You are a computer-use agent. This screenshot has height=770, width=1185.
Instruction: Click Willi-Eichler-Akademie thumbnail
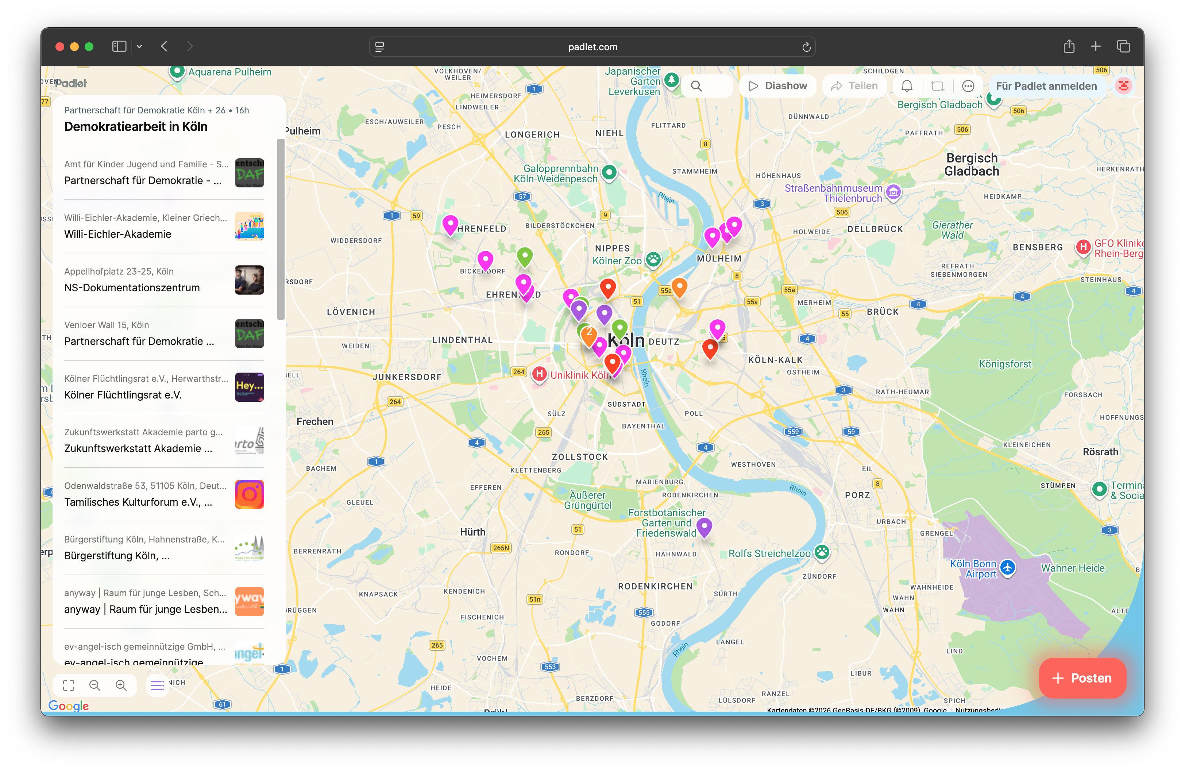[250, 226]
